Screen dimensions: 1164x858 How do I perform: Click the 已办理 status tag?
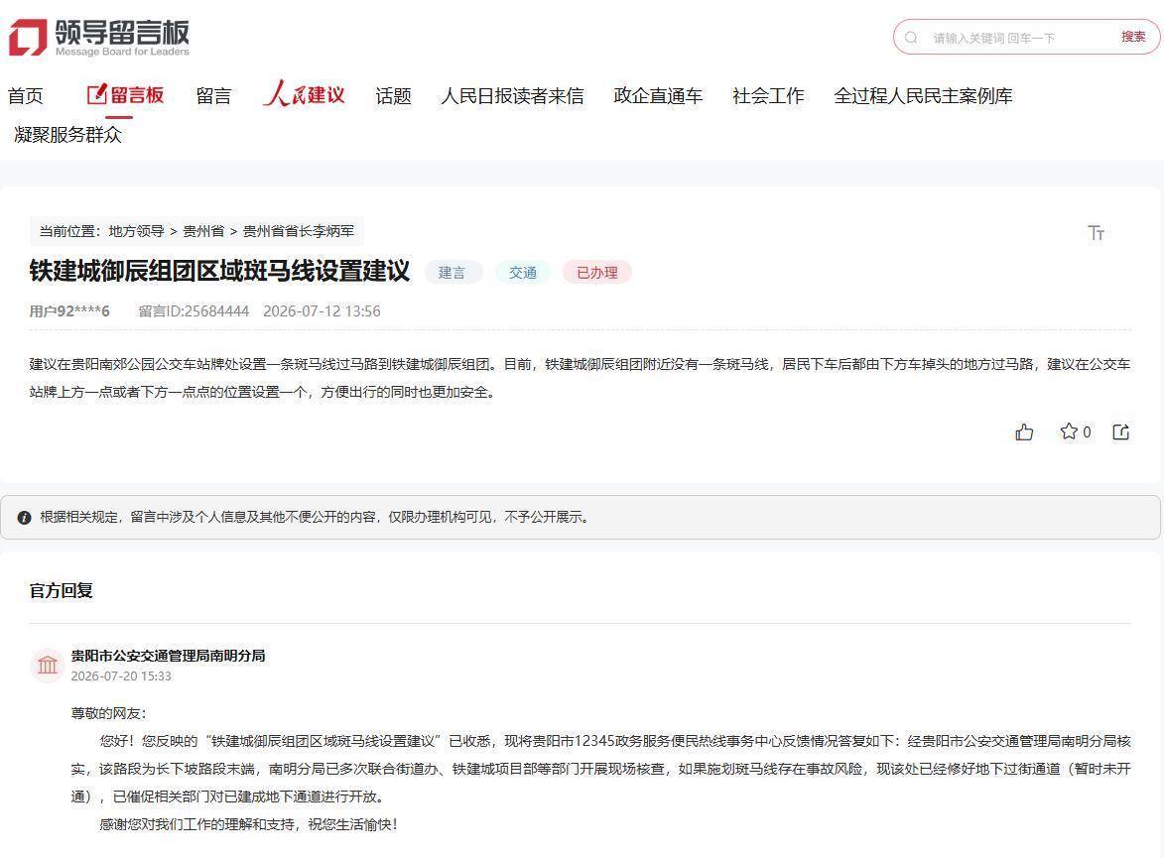pyautogui.click(x=596, y=273)
